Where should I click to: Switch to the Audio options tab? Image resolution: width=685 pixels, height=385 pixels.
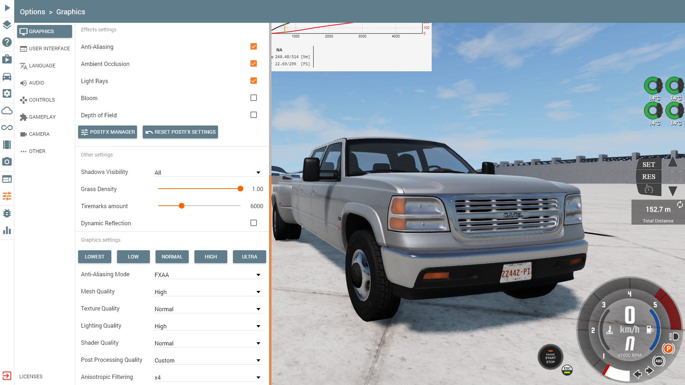click(36, 83)
